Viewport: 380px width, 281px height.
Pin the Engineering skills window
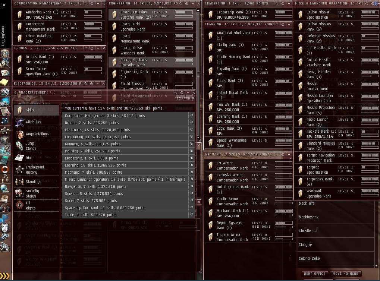coord(186,3)
